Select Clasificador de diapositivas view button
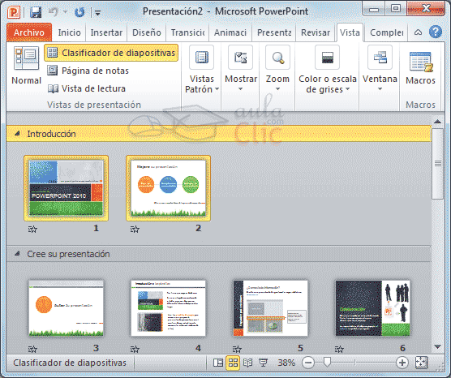The image size is (451, 378). coord(111,53)
